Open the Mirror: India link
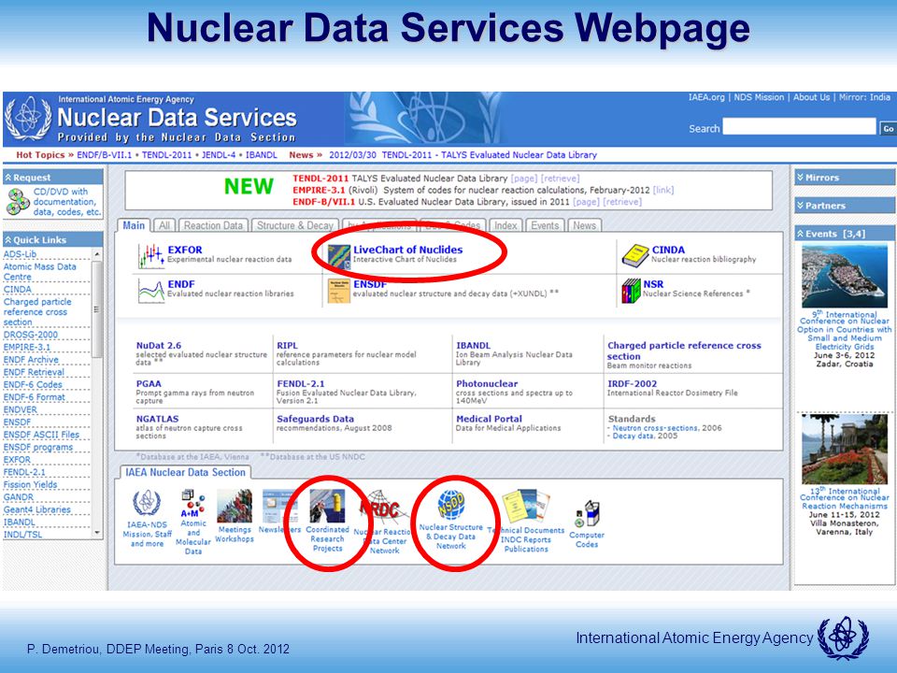 [864, 97]
